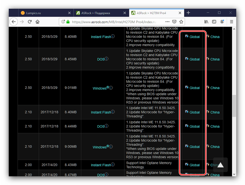Click the forward navigation arrow
The image size is (245, 185).
point(22,22)
